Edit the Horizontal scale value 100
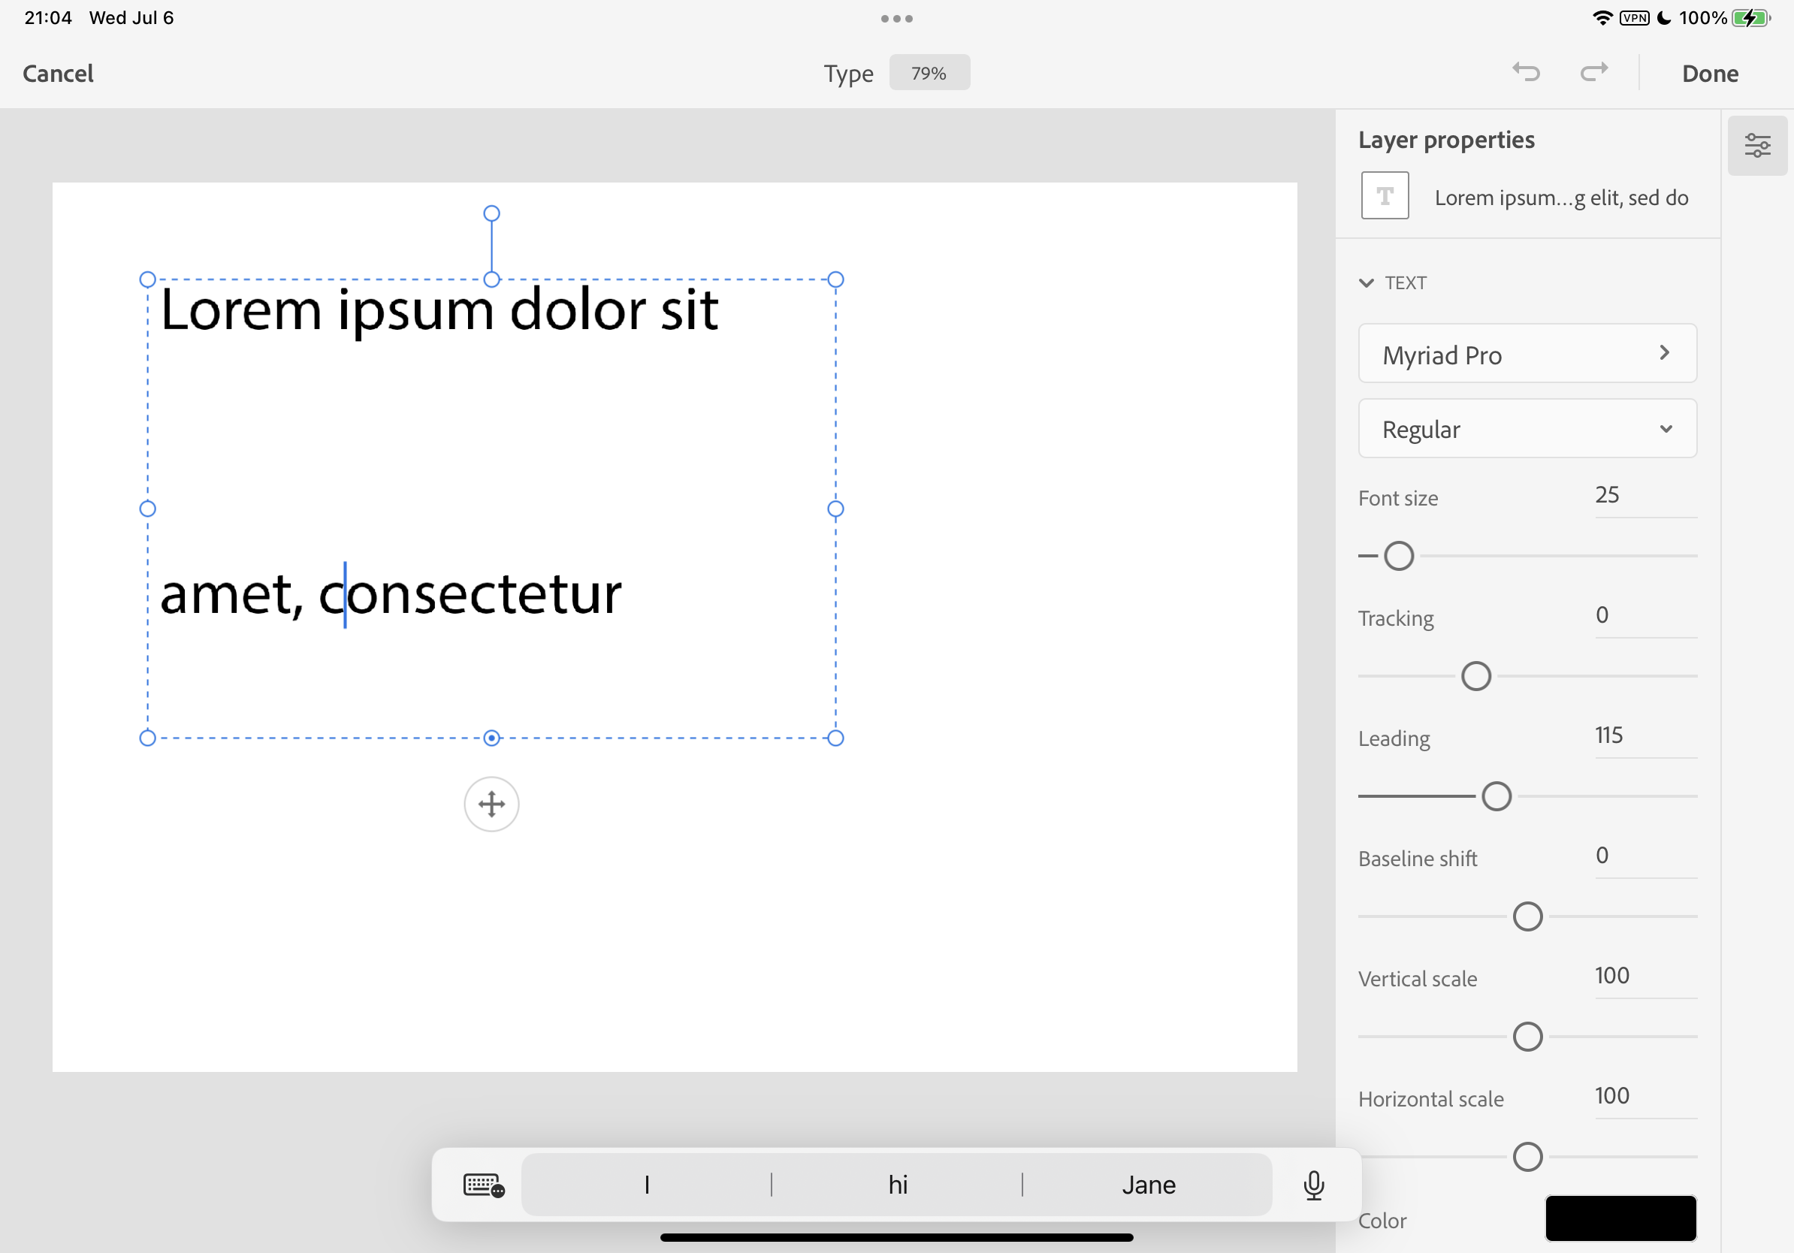The height and width of the screenshot is (1253, 1794). pos(1644,1097)
